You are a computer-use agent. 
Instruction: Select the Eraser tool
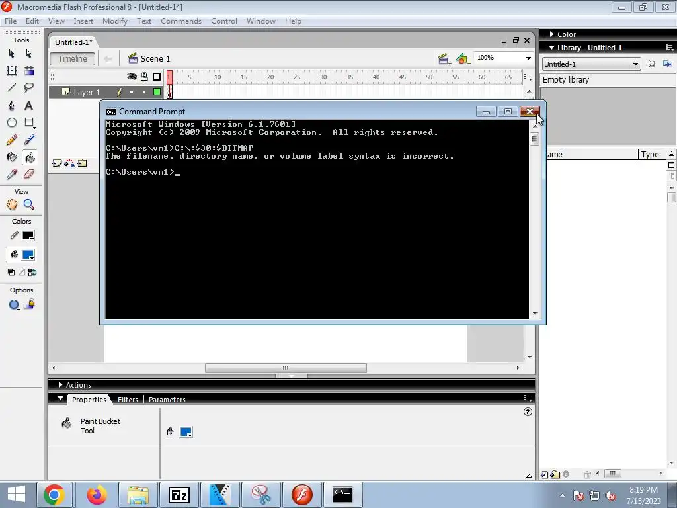pos(29,175)
